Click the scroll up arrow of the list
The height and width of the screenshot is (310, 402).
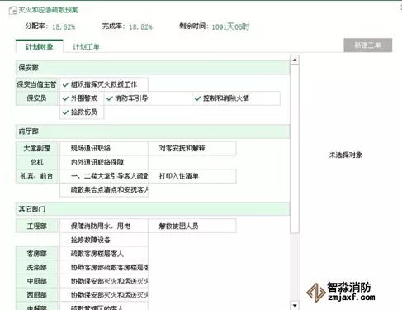pyautogui.click(x=295, y=60)
